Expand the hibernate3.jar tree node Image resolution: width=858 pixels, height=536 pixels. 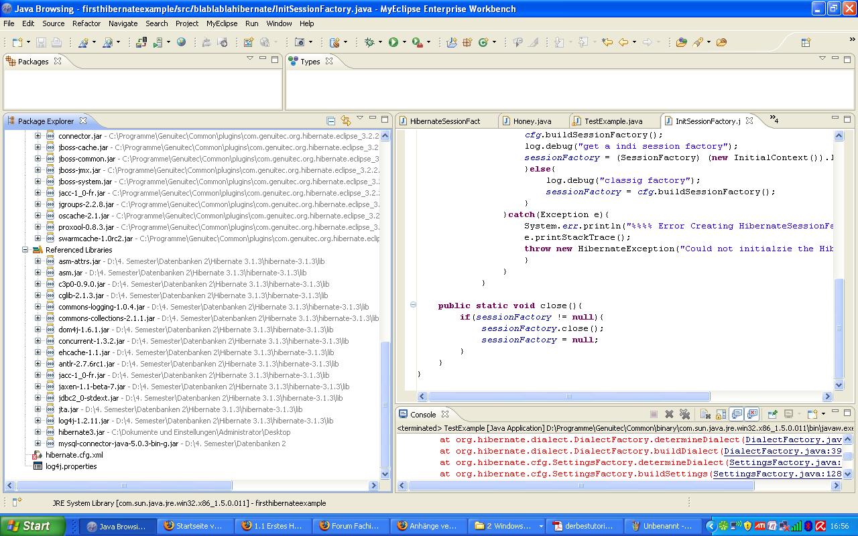38,432
